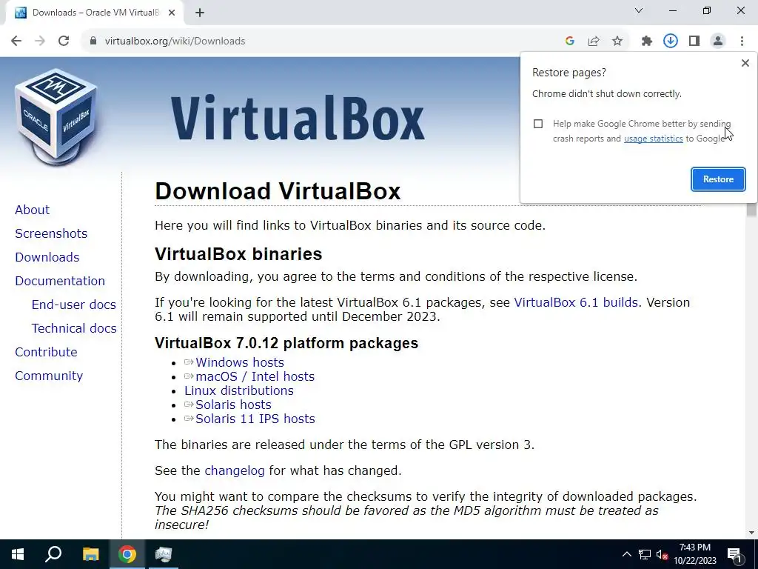Viewport: 758px width, 569px height.
Task: Open Windows taskbar search
Action: point(53,554)
